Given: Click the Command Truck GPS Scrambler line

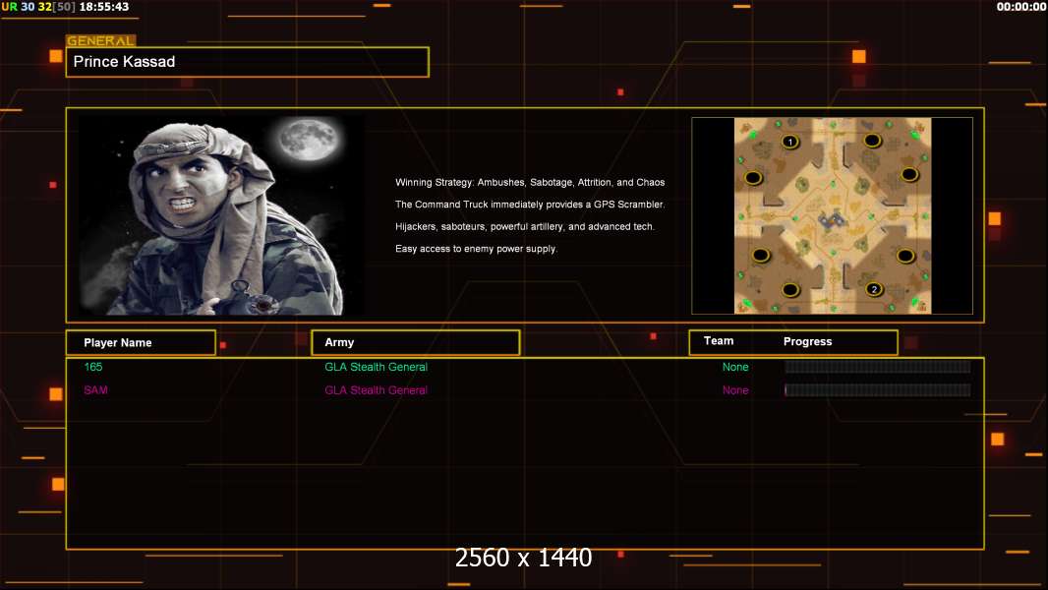Looking at the screenshot, I should coord(530,205).
